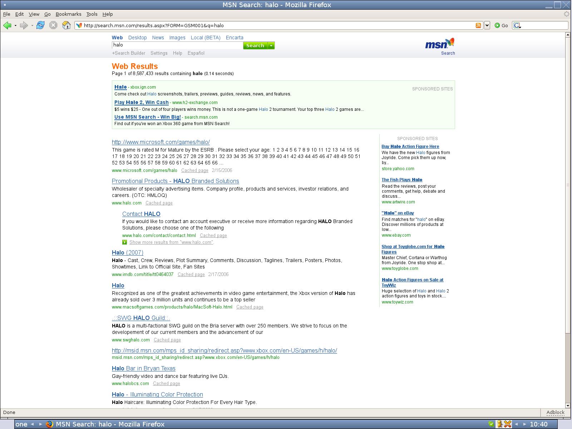
Task: Click the left arrow next to the clock
Action: point(516,424)
